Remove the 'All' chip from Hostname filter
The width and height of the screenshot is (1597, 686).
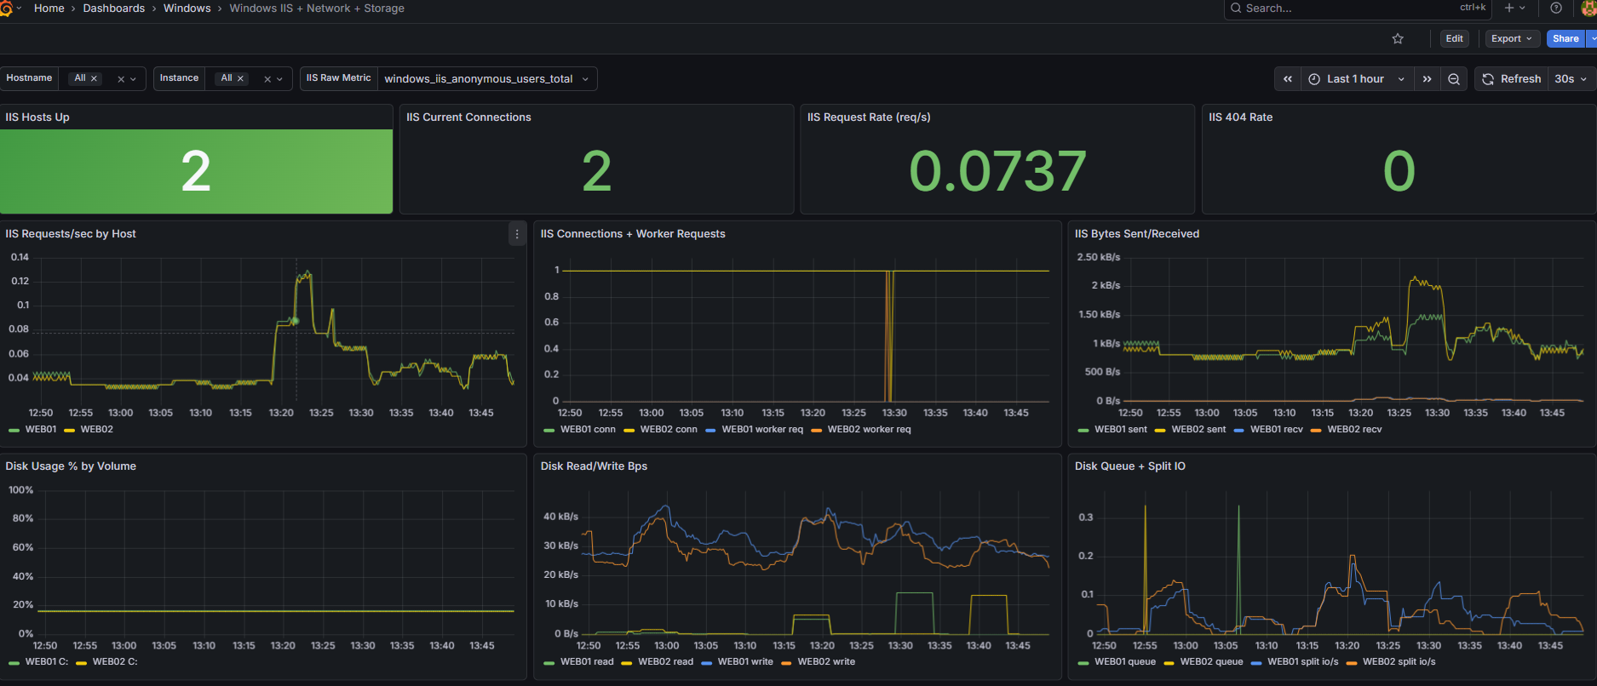(95, 78)
